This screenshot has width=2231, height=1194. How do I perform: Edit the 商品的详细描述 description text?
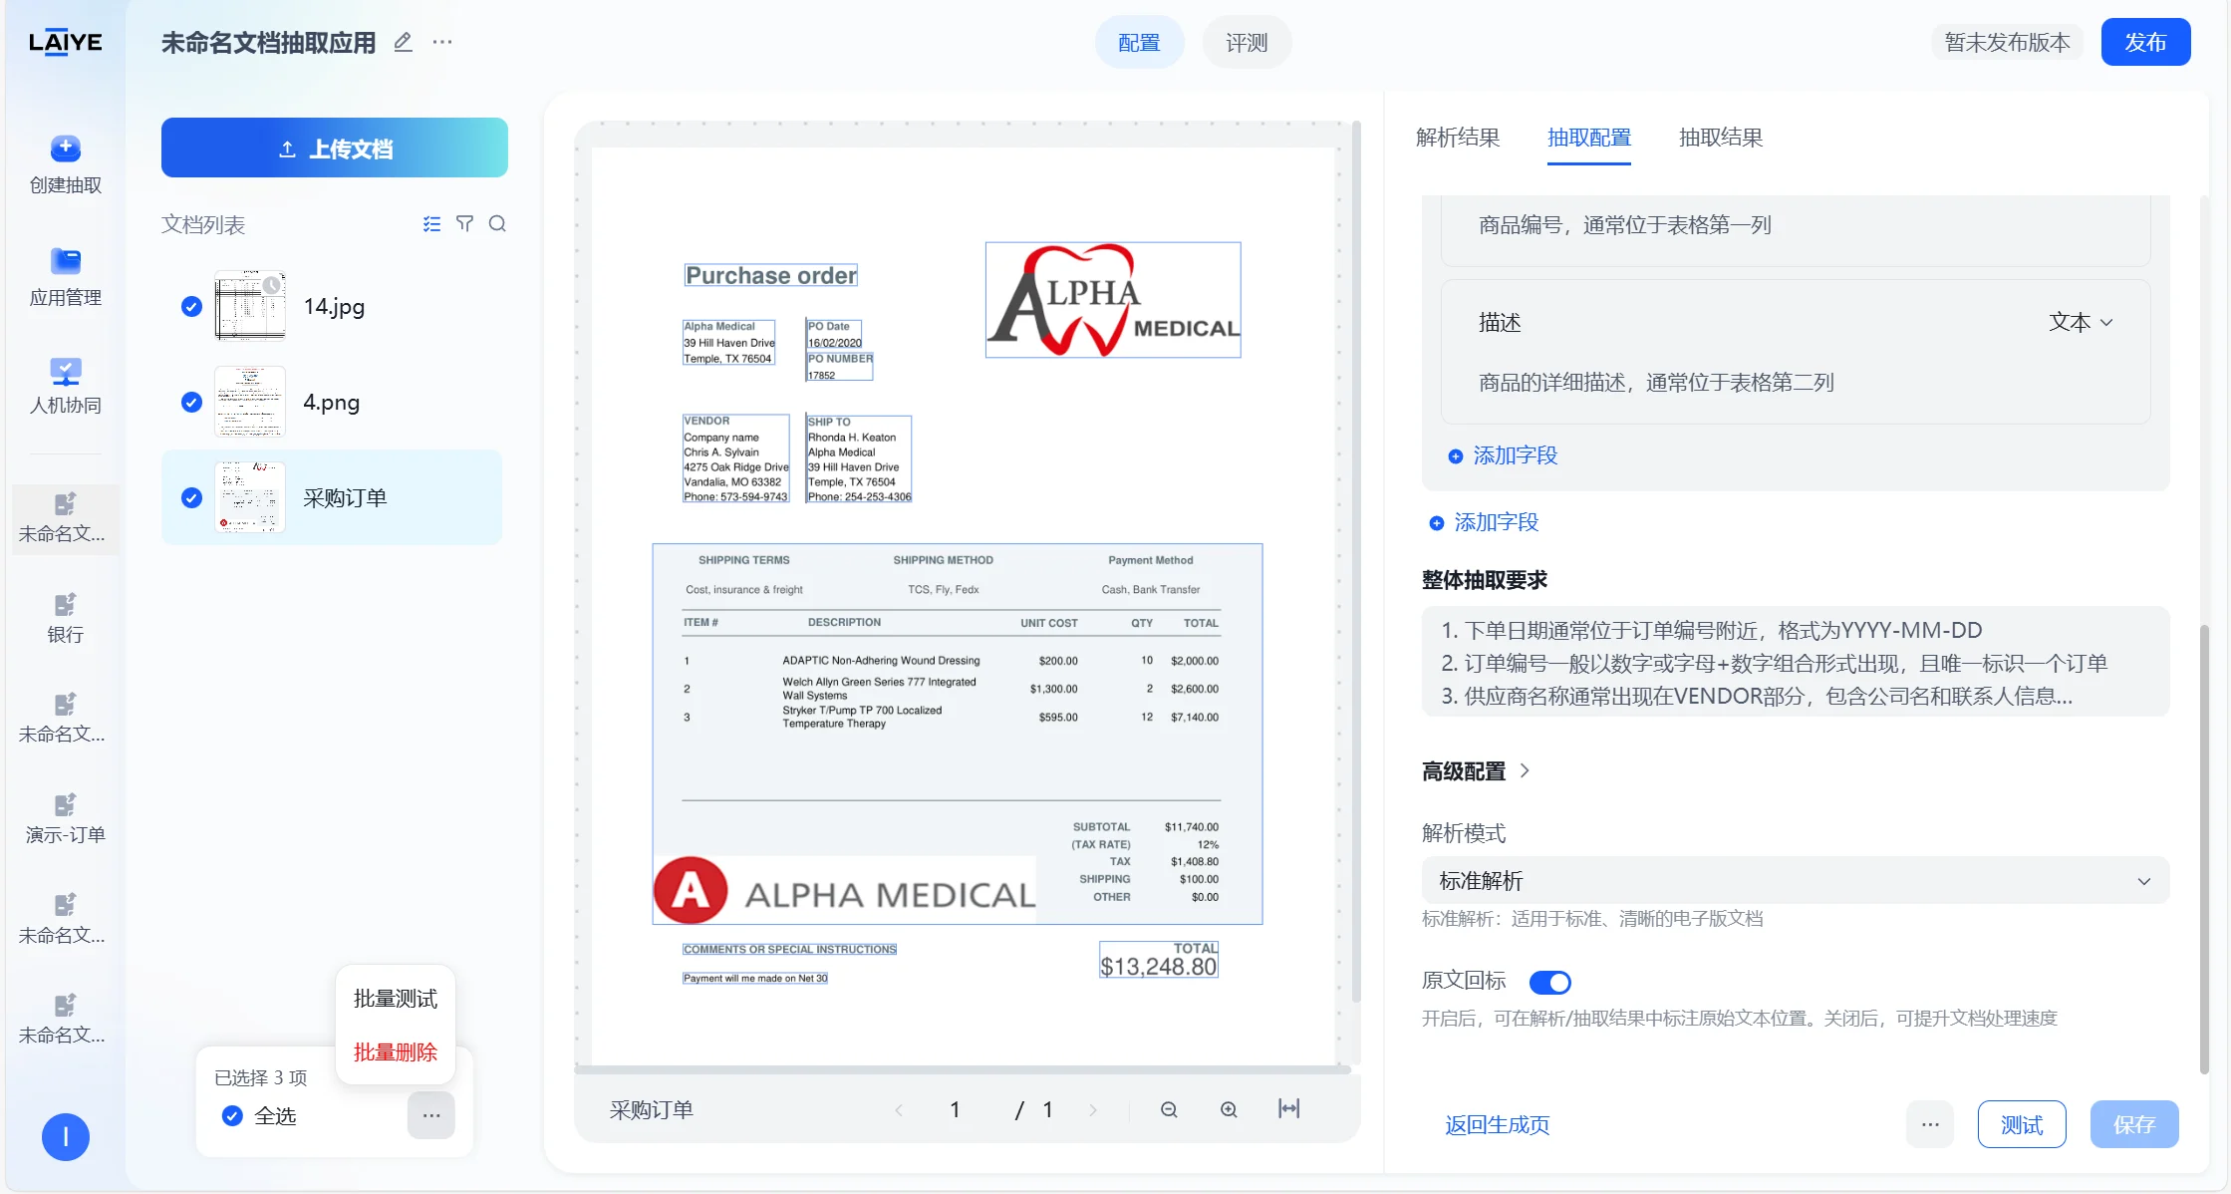(1656, 383)
